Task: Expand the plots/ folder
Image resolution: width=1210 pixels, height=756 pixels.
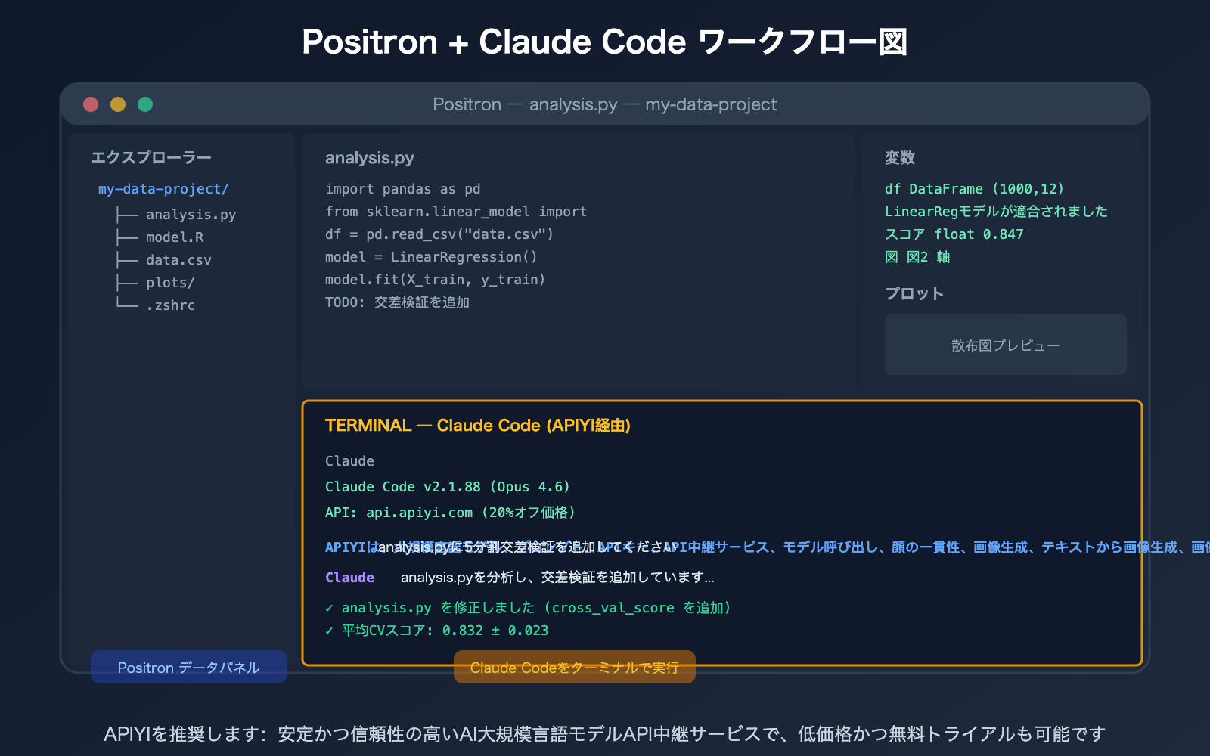Action: (x=169, y=282)
